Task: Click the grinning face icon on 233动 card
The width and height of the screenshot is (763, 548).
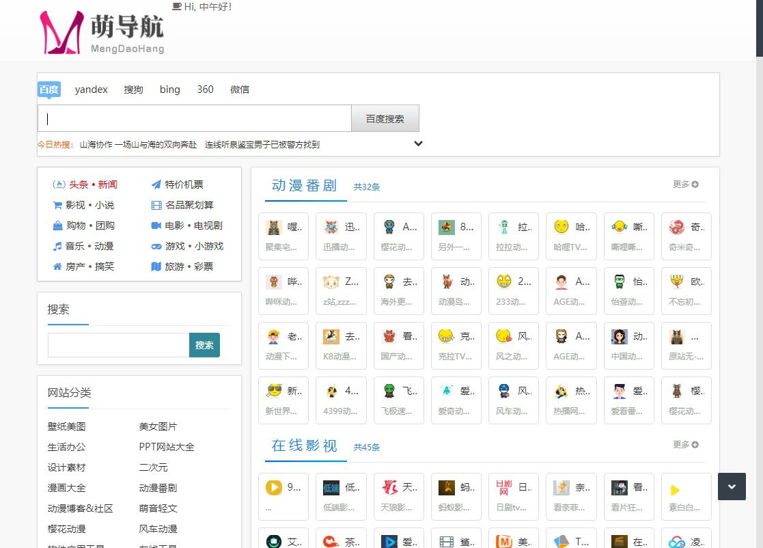Action: click(x=503, y=281)
